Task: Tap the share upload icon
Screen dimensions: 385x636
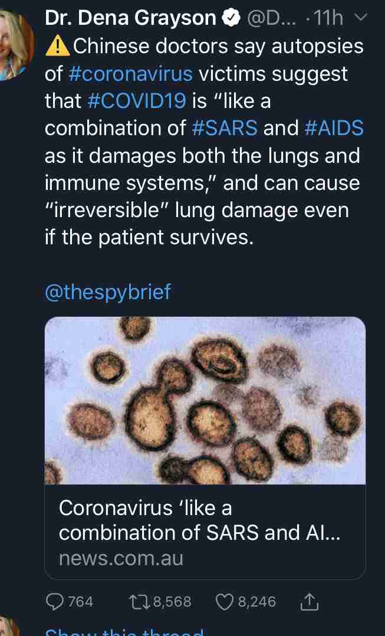Action: pyautogui.click(x=309, y=602)
